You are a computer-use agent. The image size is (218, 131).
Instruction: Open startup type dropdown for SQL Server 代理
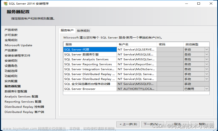[x=207, y=49]
